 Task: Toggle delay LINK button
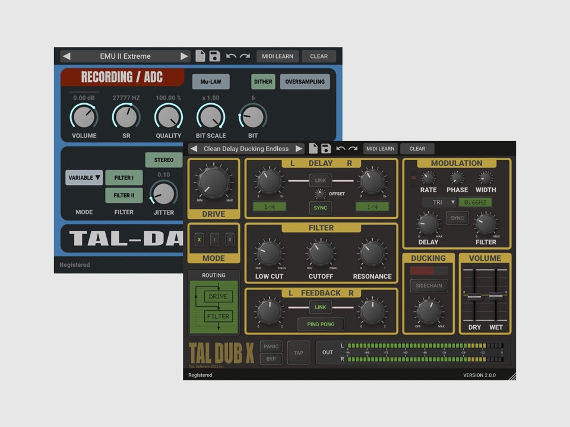coord(320,180)
